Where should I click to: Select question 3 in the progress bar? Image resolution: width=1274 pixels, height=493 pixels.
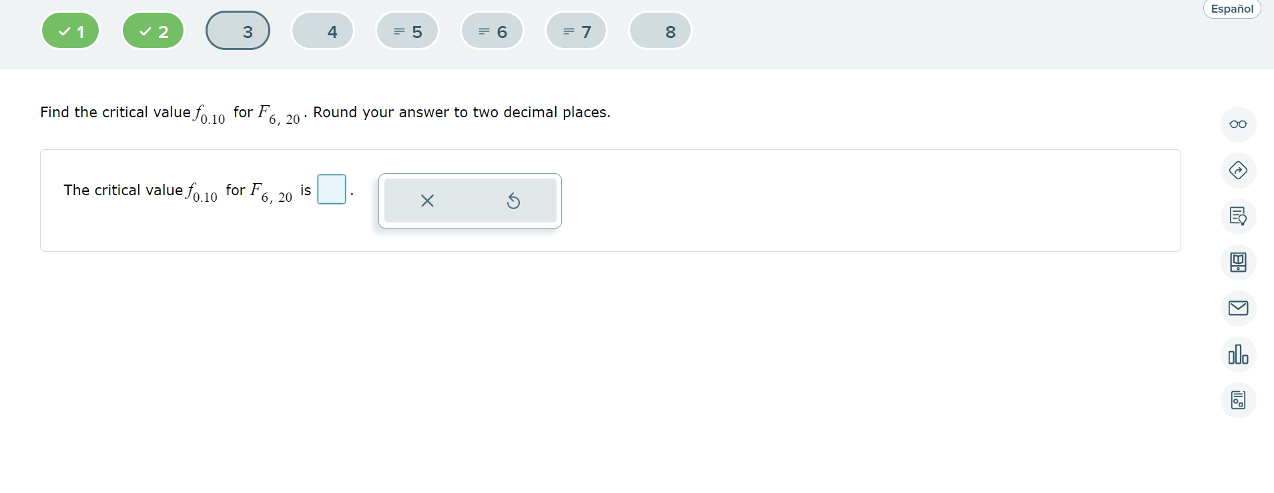238,30
